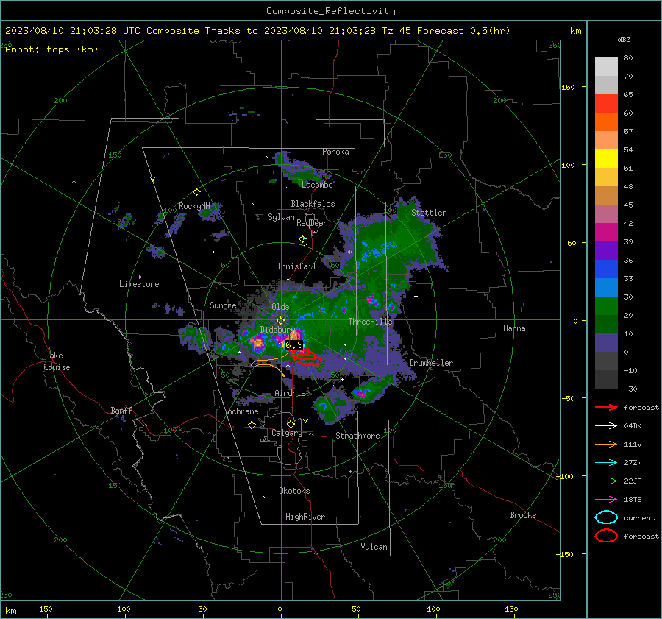Click the red forecast ellipses on the map

coord(307,356)
